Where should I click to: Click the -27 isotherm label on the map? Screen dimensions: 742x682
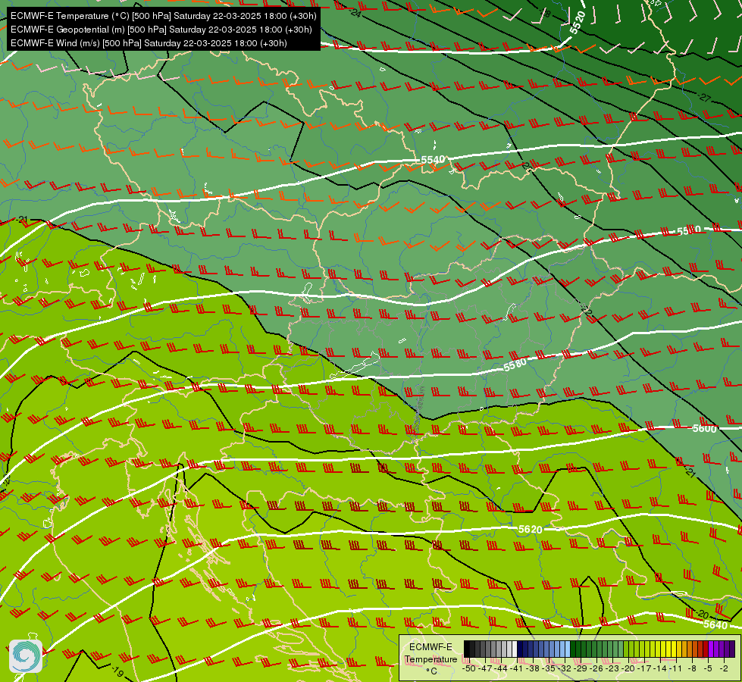[705, 98]
